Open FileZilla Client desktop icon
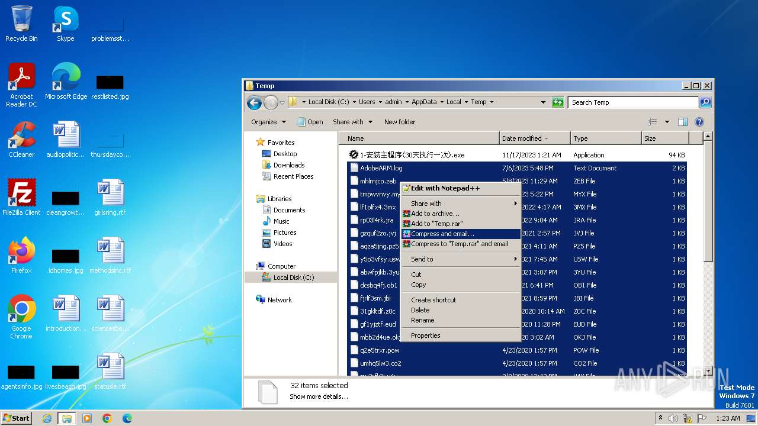The width and height of the screenshot is (758, 426). click(x=21, y=198)
